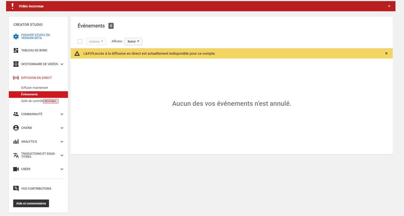This screenshot has height=216, width=404.
Task: Open the Retiré filter dropdown
Action: 133,41
